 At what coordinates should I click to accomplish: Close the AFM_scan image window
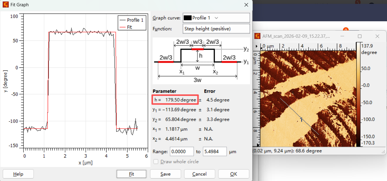[377, 36]
